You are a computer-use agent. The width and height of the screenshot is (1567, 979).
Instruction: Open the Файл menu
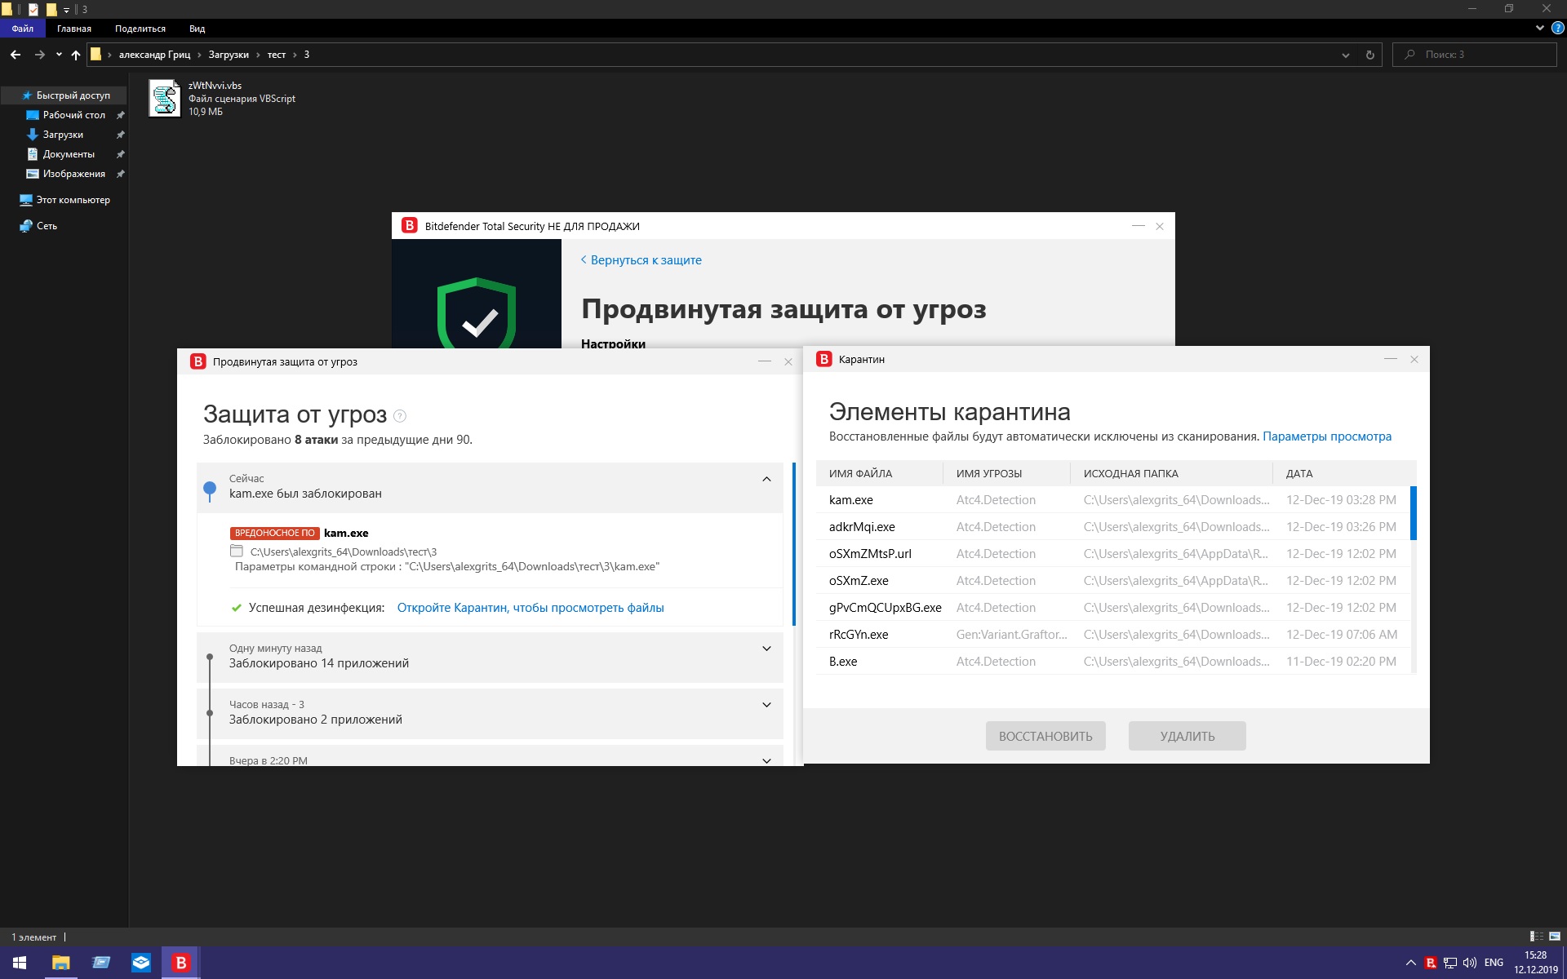pyautogui.click(x=23, y=29)
